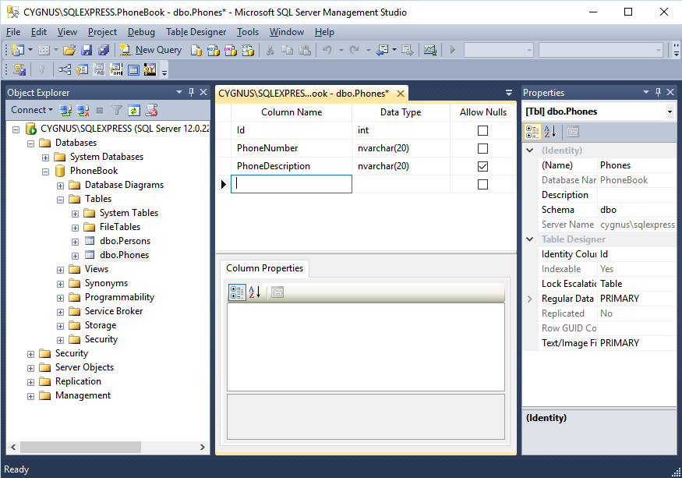Click the Object Explorer horizontal scrollbar thumb

tap(80, 447)
